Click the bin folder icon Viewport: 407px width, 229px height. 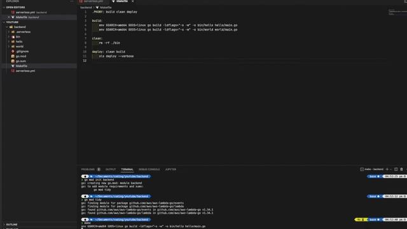(13, 37)
